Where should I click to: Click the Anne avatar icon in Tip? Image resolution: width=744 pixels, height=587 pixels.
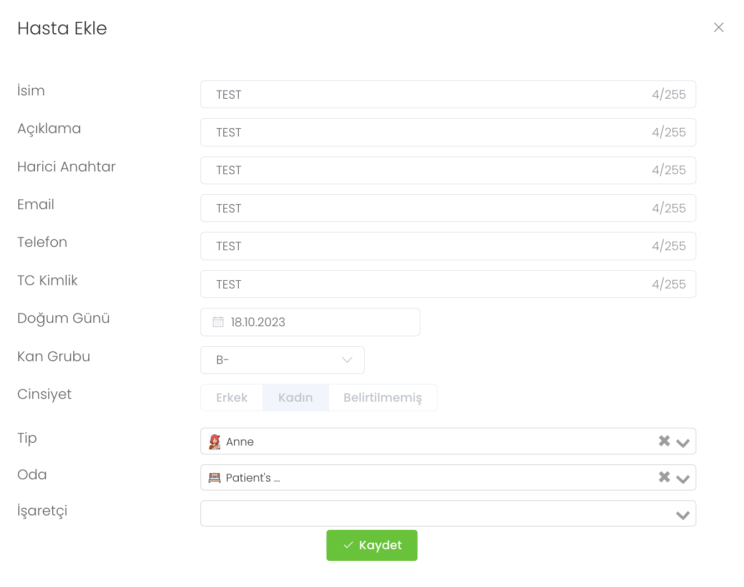(x=215, y=442)
